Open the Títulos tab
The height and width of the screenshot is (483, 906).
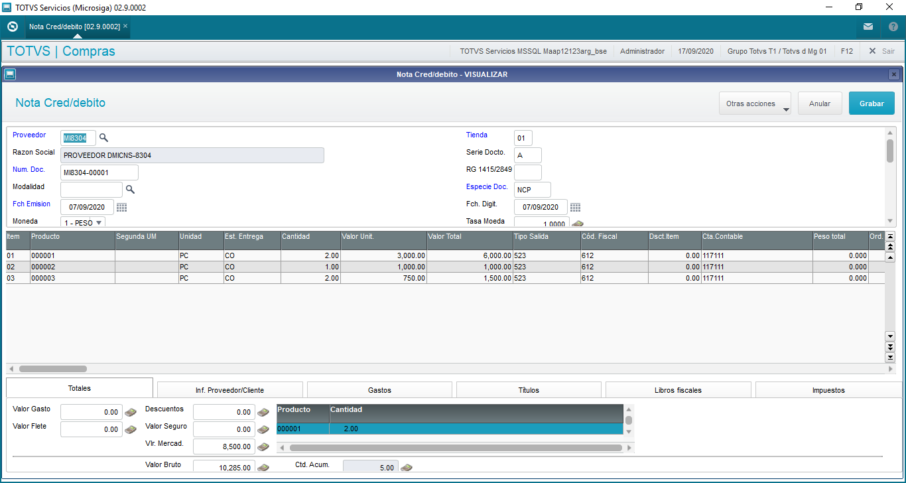[x=529, y=390]
